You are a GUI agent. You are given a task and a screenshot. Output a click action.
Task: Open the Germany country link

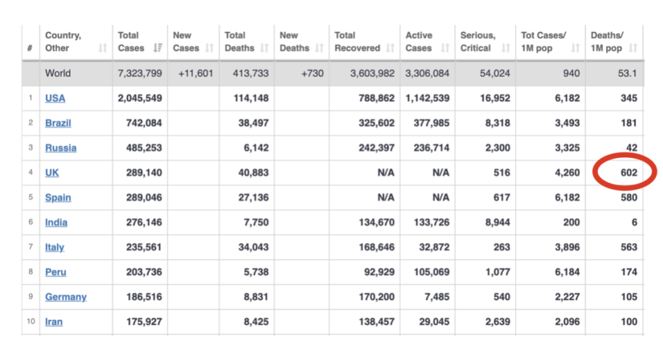click(x=66, y=297)
